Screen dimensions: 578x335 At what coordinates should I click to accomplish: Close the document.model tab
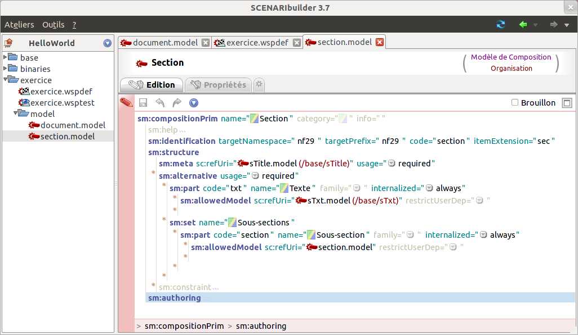click(x=206, y=43)
